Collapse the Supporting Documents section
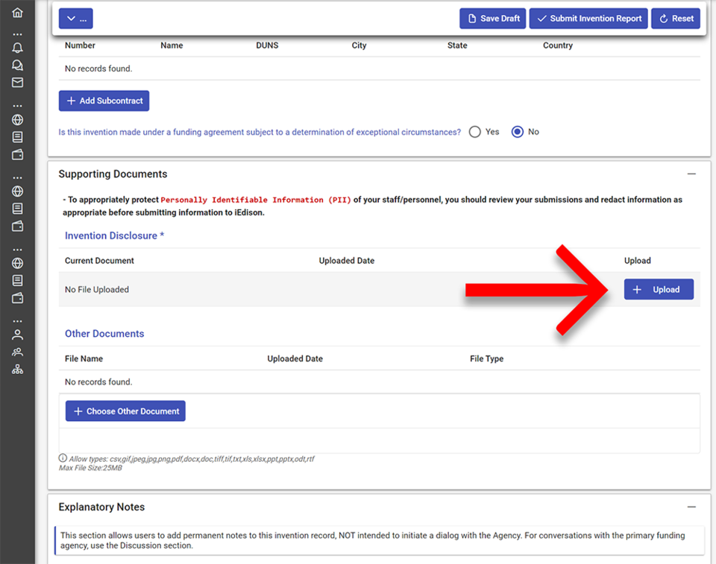The image size is (716, 564). tap(692, 172)
